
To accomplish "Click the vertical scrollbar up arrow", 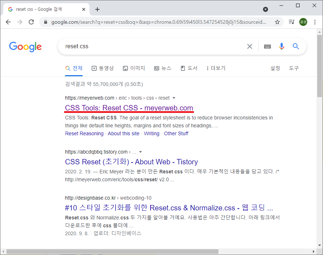I will (319, 32).
